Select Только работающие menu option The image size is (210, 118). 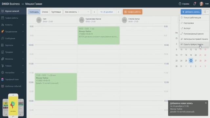(194, 17)
